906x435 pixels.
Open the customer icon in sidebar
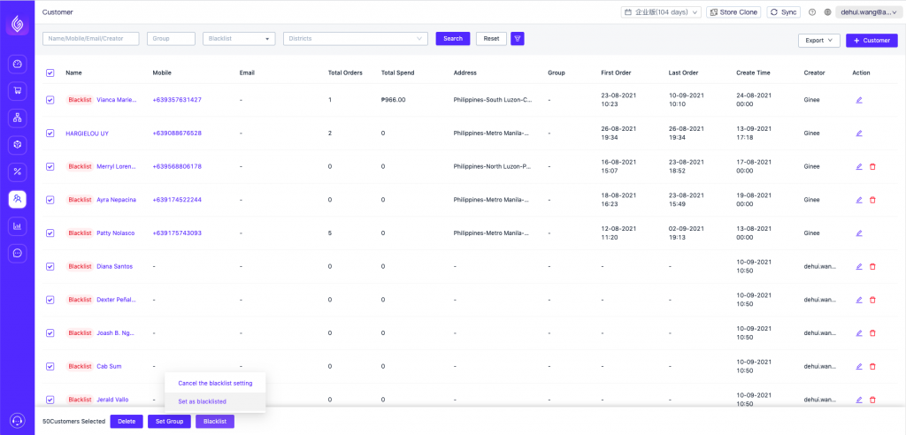click(18, 199)
